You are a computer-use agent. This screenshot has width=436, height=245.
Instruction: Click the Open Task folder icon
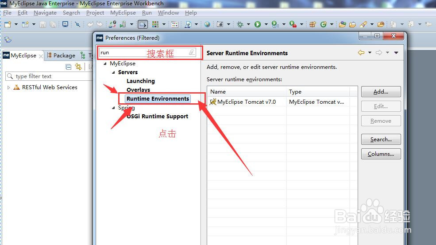(353, 24)
